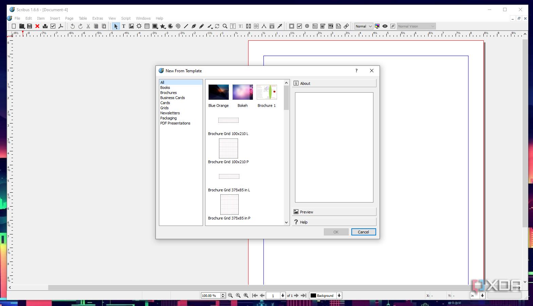The width and height of the screenshot is (533, 306).
Task: Insert a PDF Check Box
Action: [x=299, y=26]
